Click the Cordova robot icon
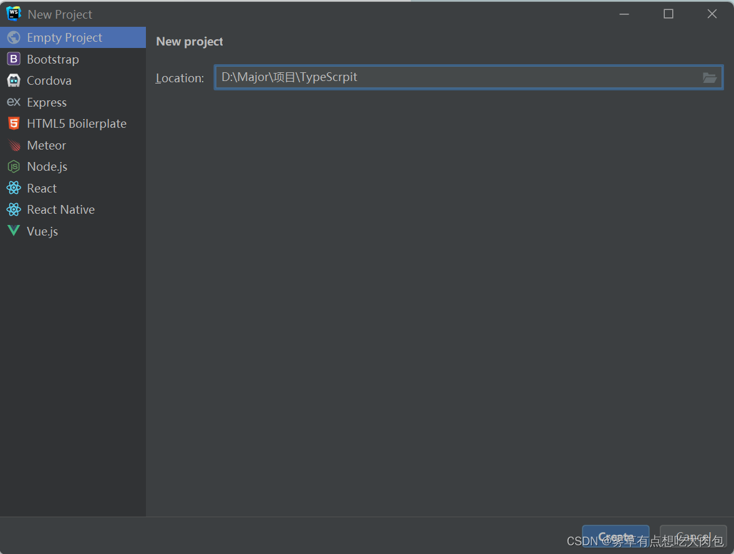This screenshot has width=734, height=554. [14, 80]
